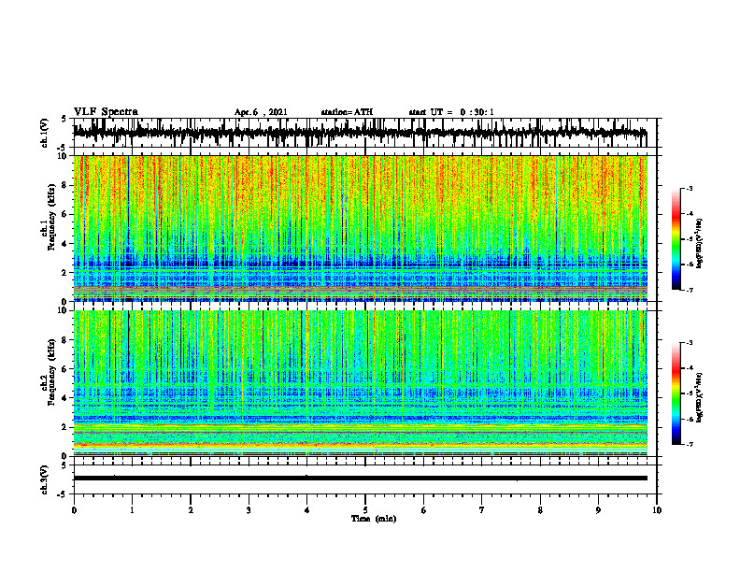Click the ch.1 spectrogram color scale bar
Viewport: 740px width, 572px height.
[x=676, y=239]
